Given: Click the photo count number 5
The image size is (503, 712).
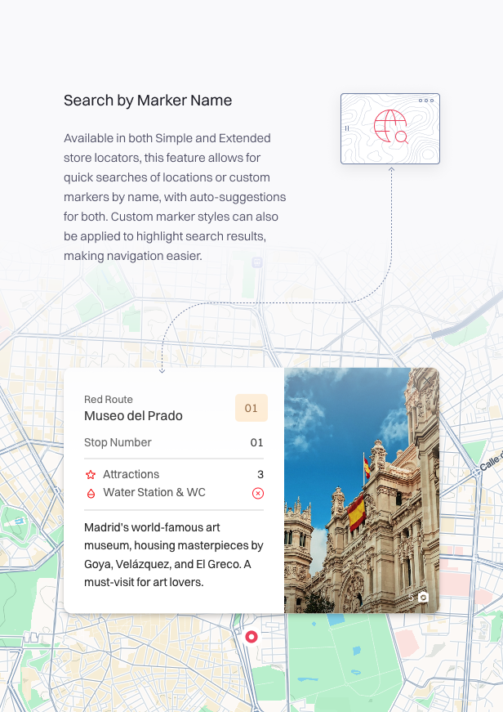Looking at the screenshot, I should coord(411,598).
